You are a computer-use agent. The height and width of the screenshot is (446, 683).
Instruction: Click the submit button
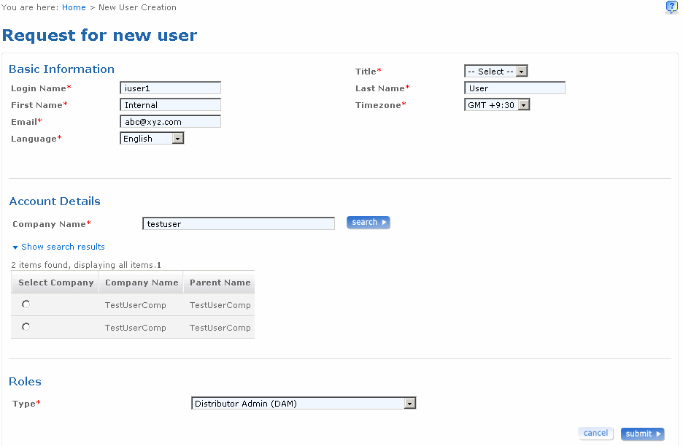[x=642, y=434]
